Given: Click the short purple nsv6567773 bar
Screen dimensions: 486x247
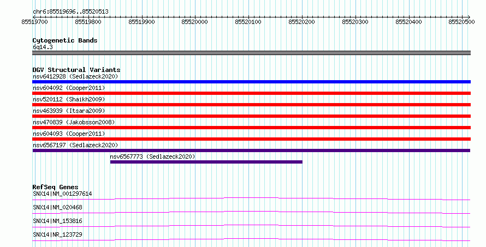Looking at the screenshot, I should (x=206, y=162).
